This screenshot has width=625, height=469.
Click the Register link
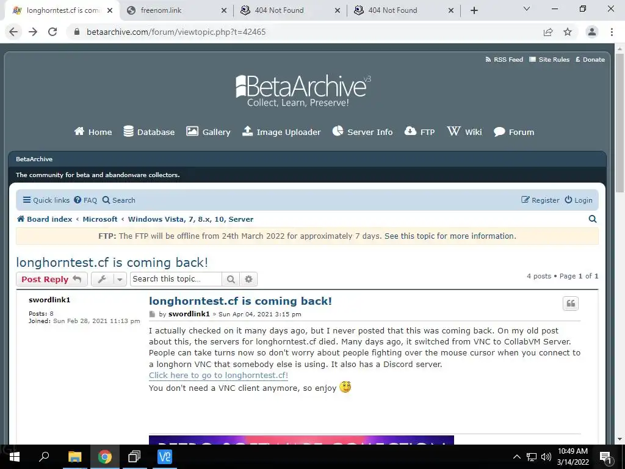(x=540, y=200)
